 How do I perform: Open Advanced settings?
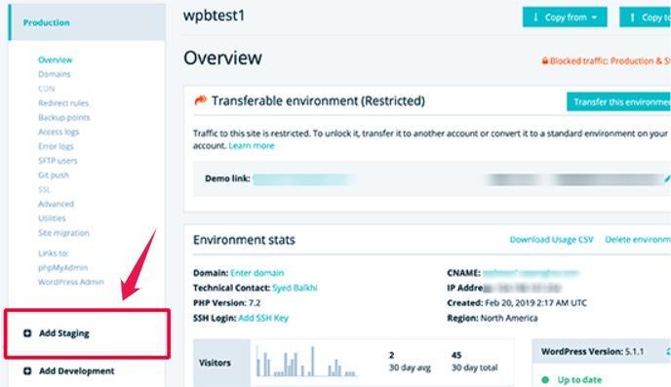pyautogui.click(x=56, y=204)
